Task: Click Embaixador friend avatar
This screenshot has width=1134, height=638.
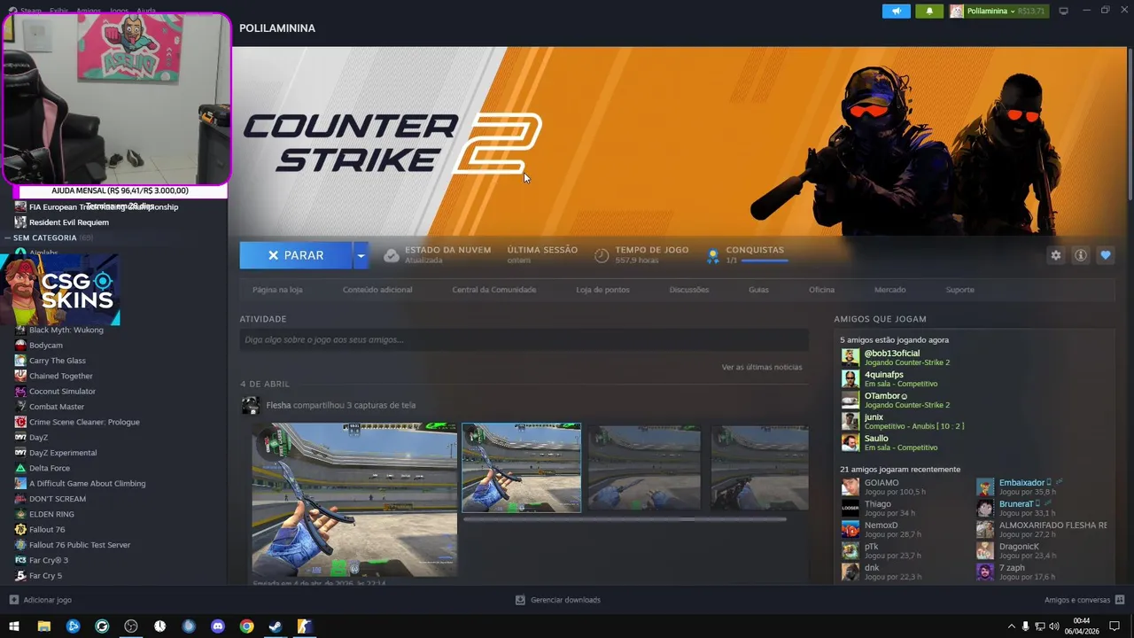Action: 985,486
